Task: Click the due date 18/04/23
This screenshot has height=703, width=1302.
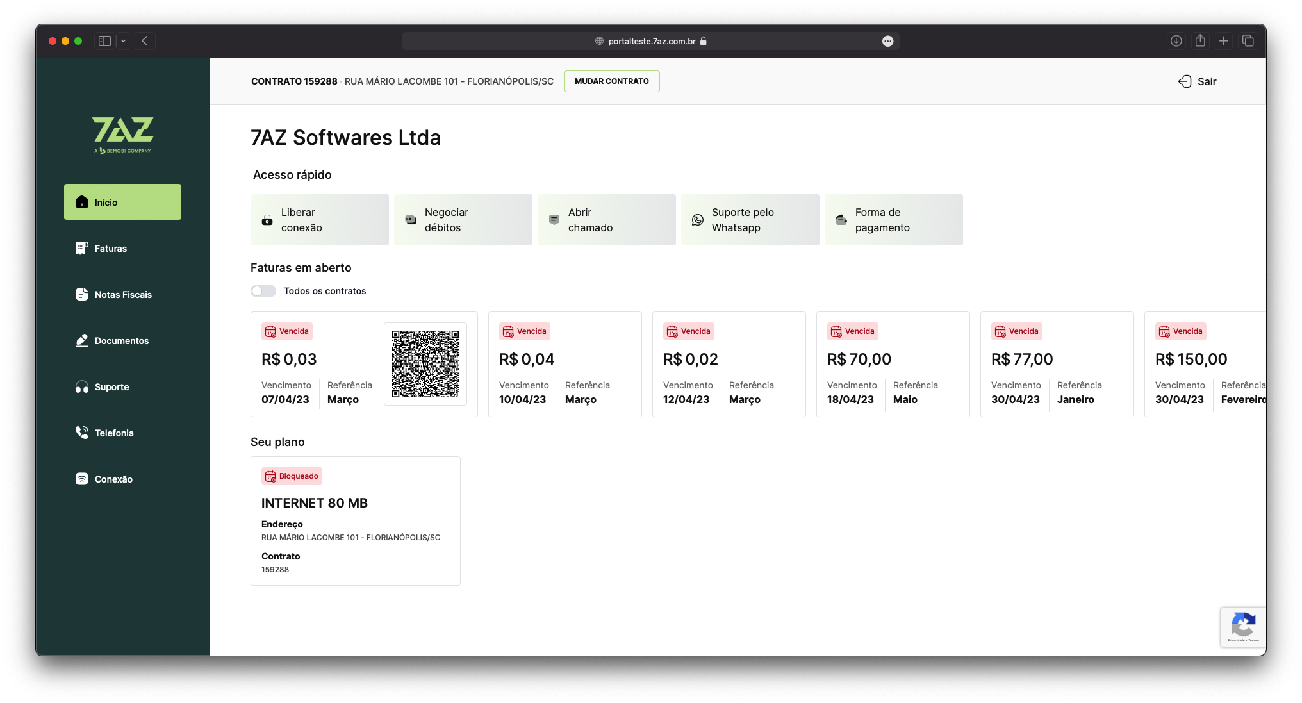Action: point(850,399)
